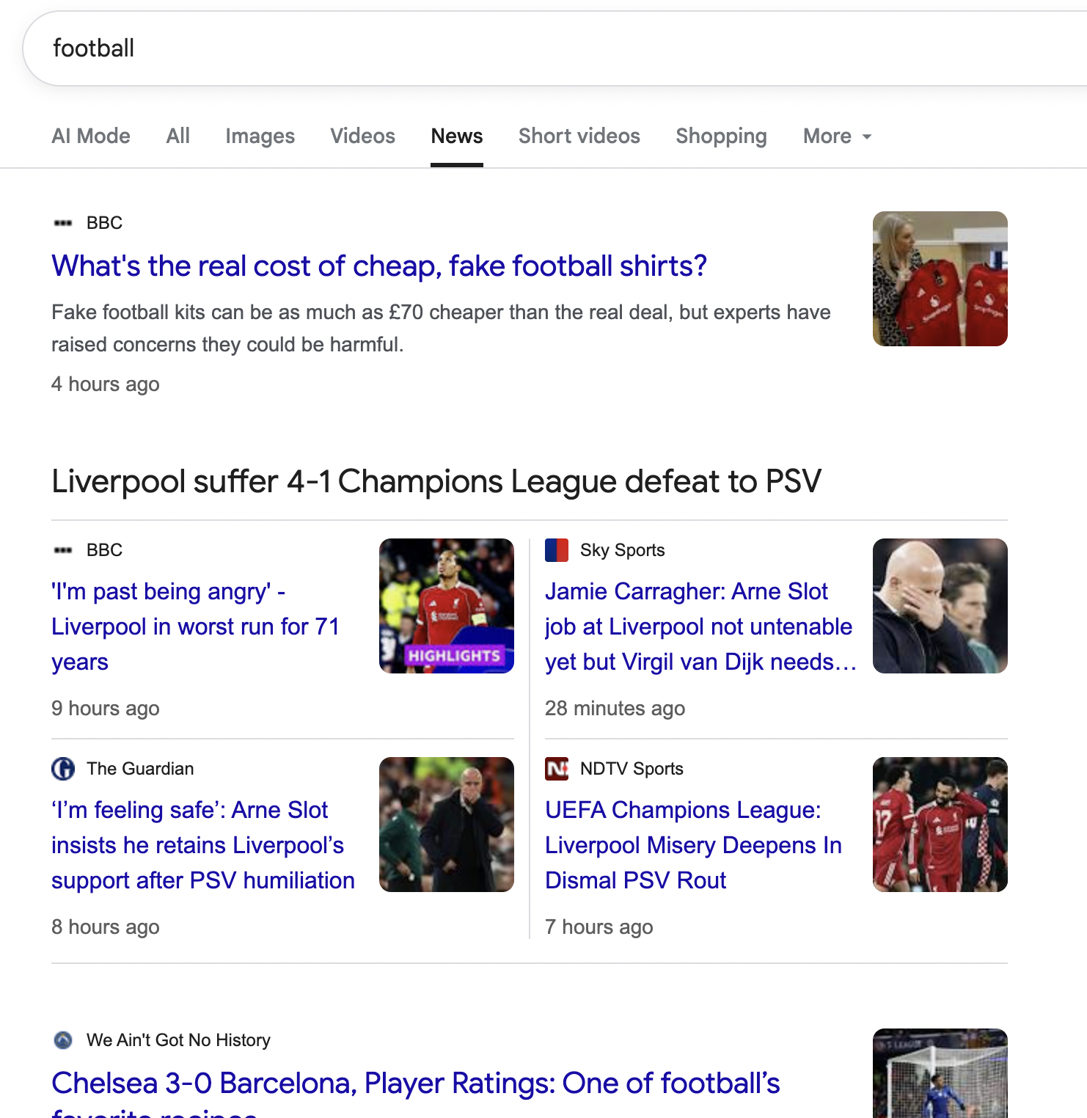This screenshot has width=1087, height=1118.
Task: Switch to the Images tab
Action: tap(260, 136)
